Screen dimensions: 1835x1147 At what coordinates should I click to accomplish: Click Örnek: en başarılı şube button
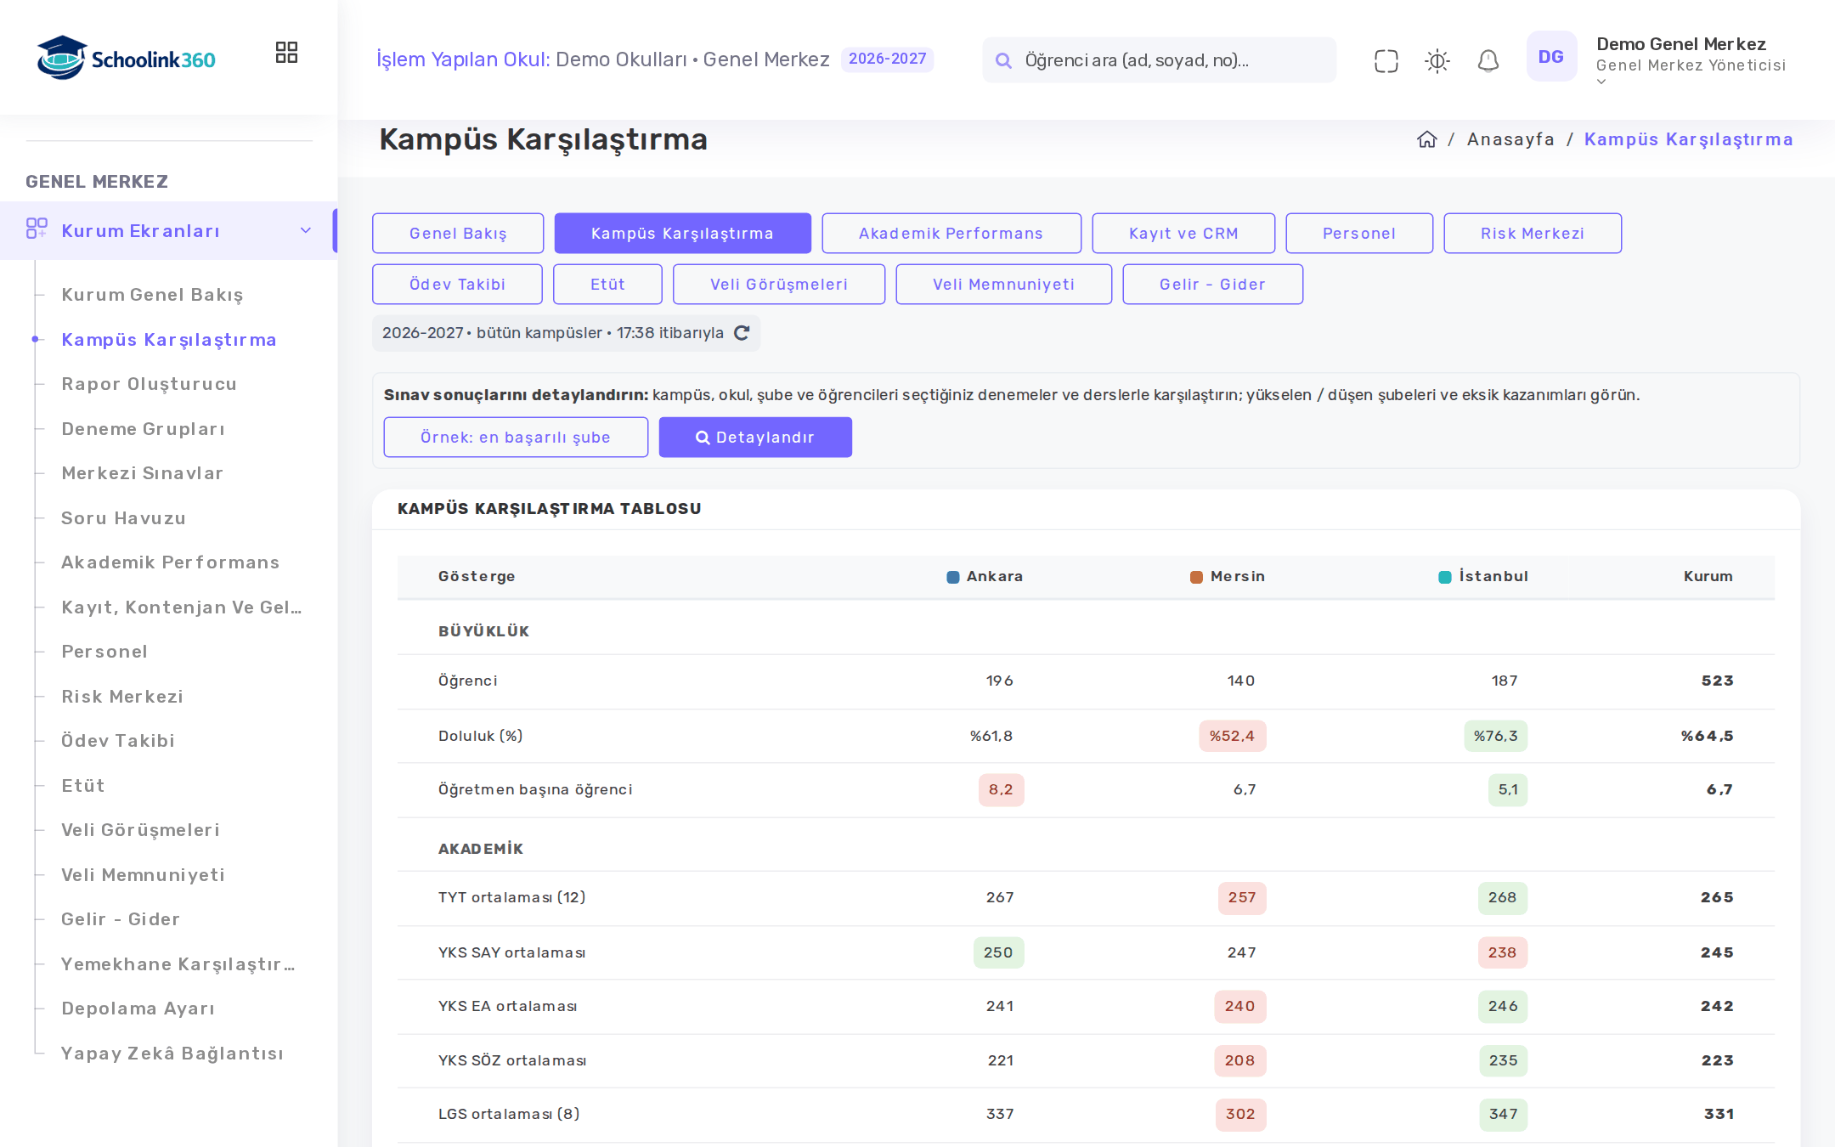click(516, 437)
